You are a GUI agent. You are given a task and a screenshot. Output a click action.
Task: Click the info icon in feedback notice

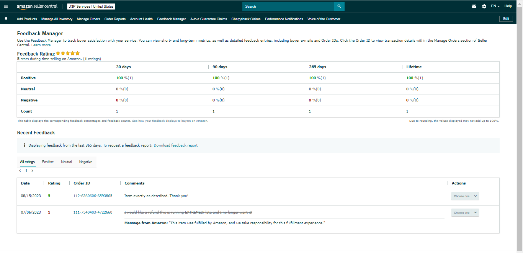25,145
